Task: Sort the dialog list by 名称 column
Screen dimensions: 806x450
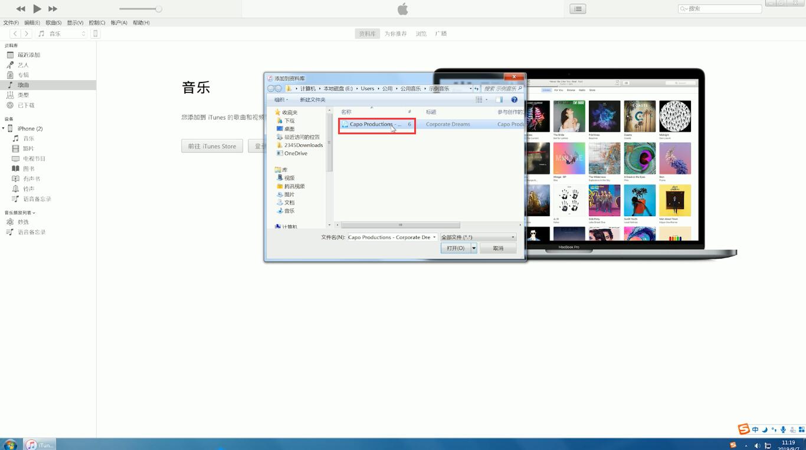Action: pos(346,112)
